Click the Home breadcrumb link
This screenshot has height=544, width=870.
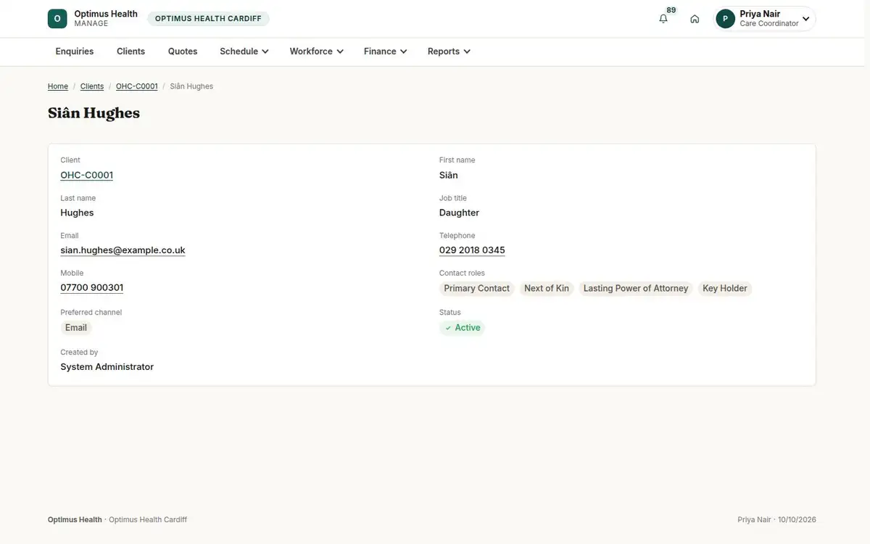click(58, 86)
